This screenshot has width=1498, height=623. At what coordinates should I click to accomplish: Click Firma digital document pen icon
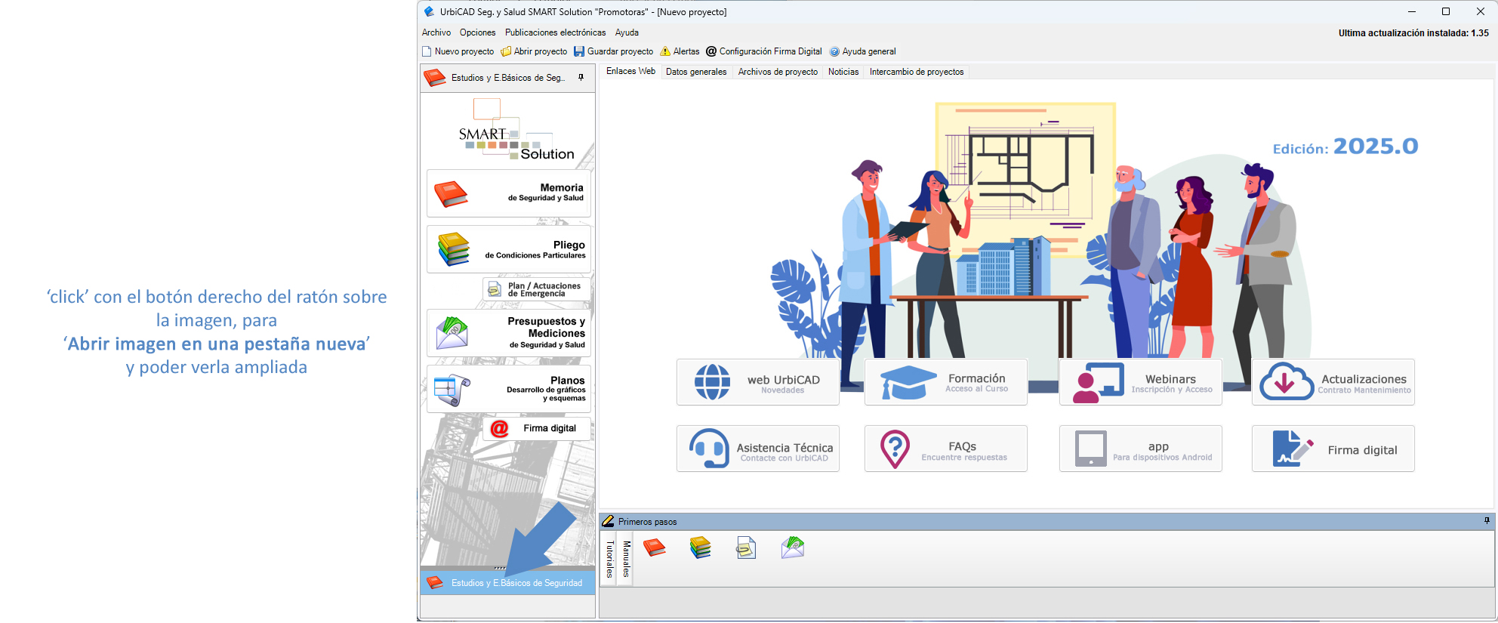(x=1293, y=449)
